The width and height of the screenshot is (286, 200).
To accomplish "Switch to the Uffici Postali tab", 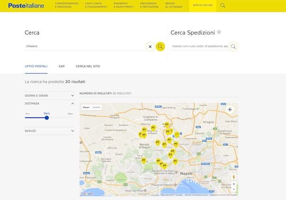I will pos(36,67).
